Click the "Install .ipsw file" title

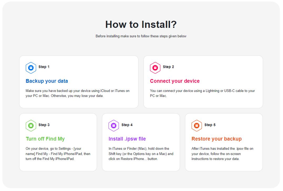click(127, 139)
